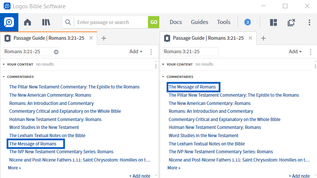Open the main toolbar kebab menu
This screenshot has height=178, width=317.
tap(309, 22)
